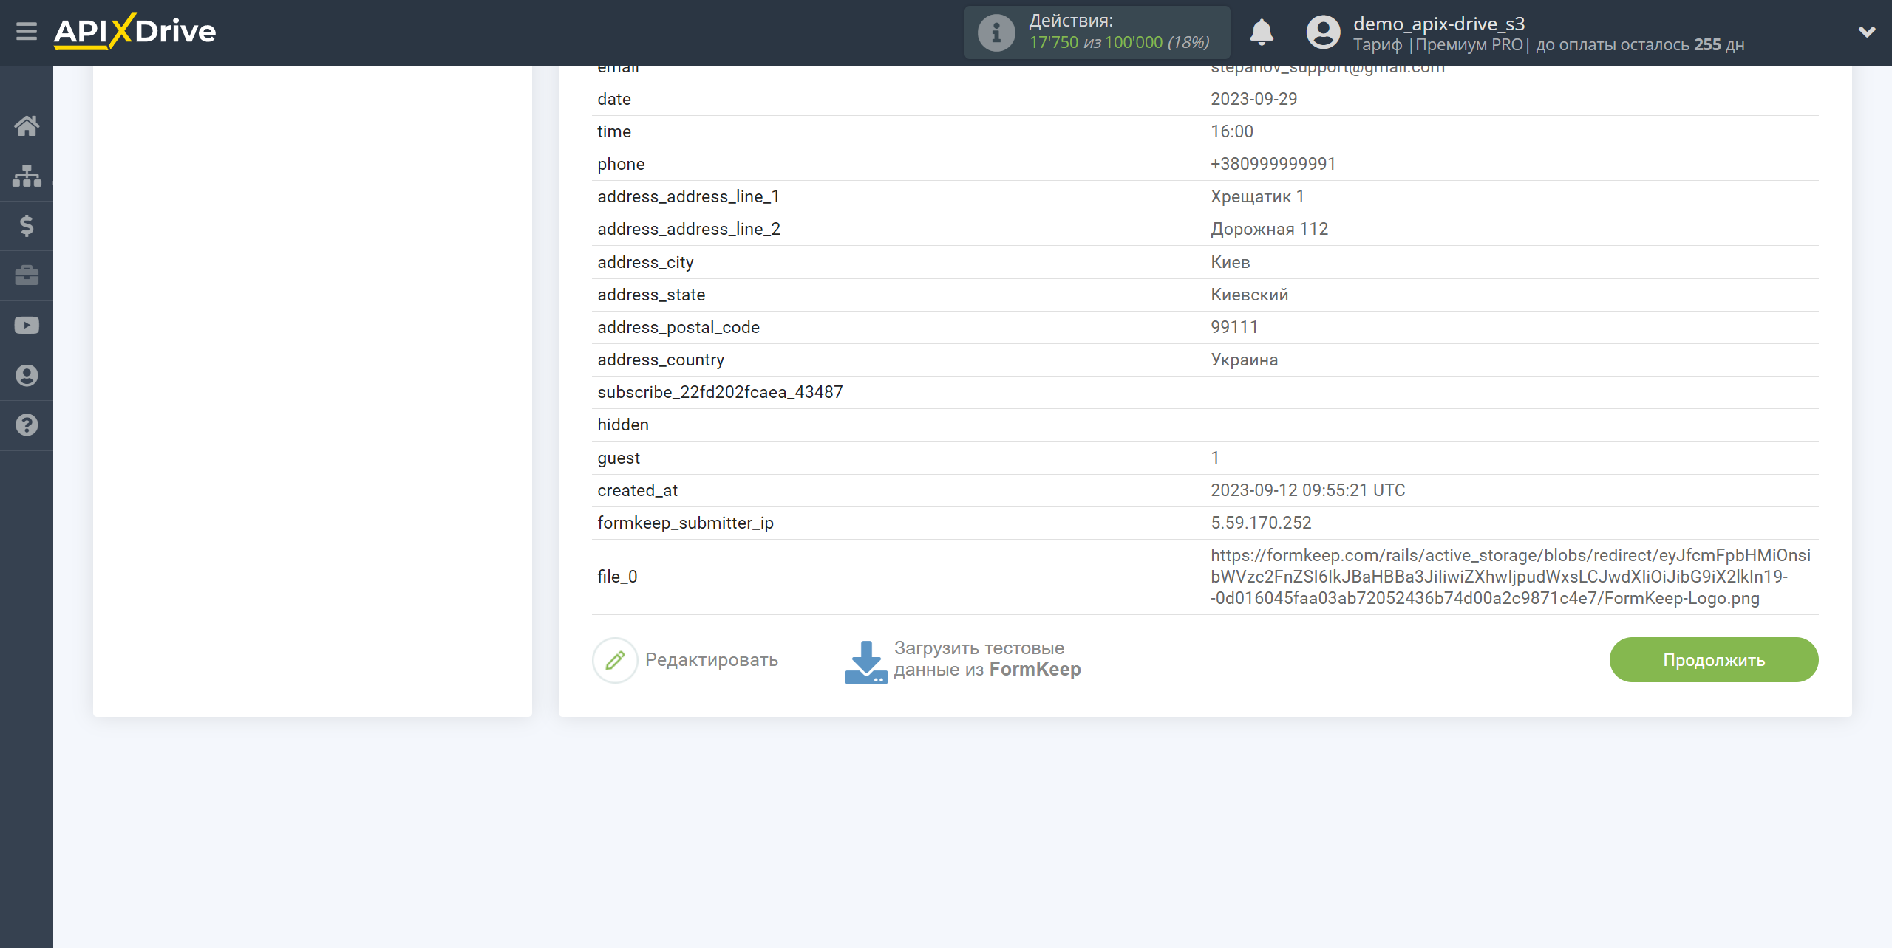
Task: Select the date value 2023-09-29
Action: [x=1254, y=99]
